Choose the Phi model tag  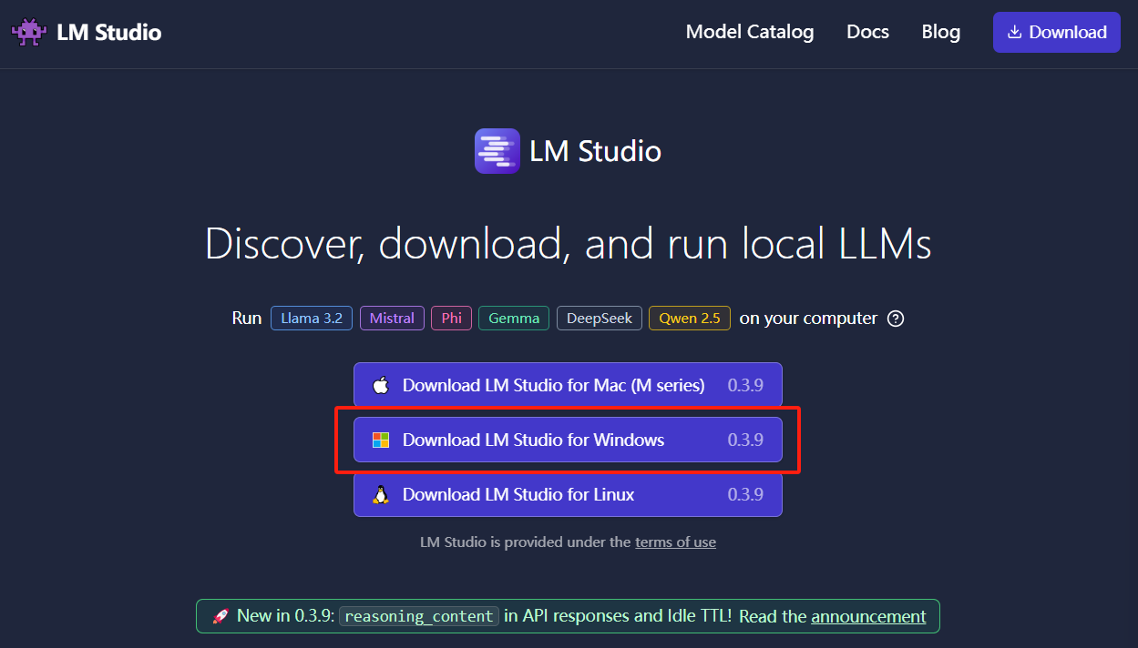point(451,319)
